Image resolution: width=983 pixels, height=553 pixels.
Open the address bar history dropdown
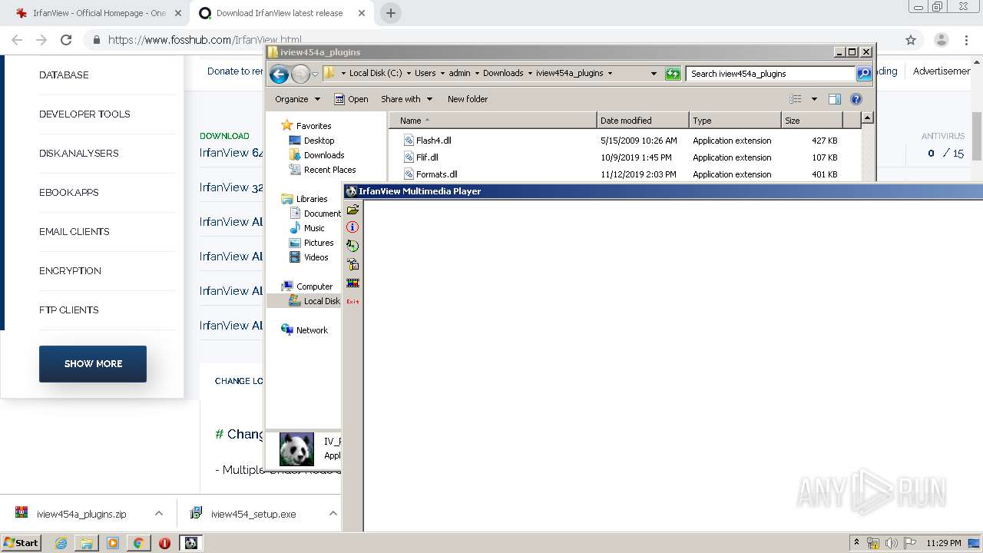654,74
